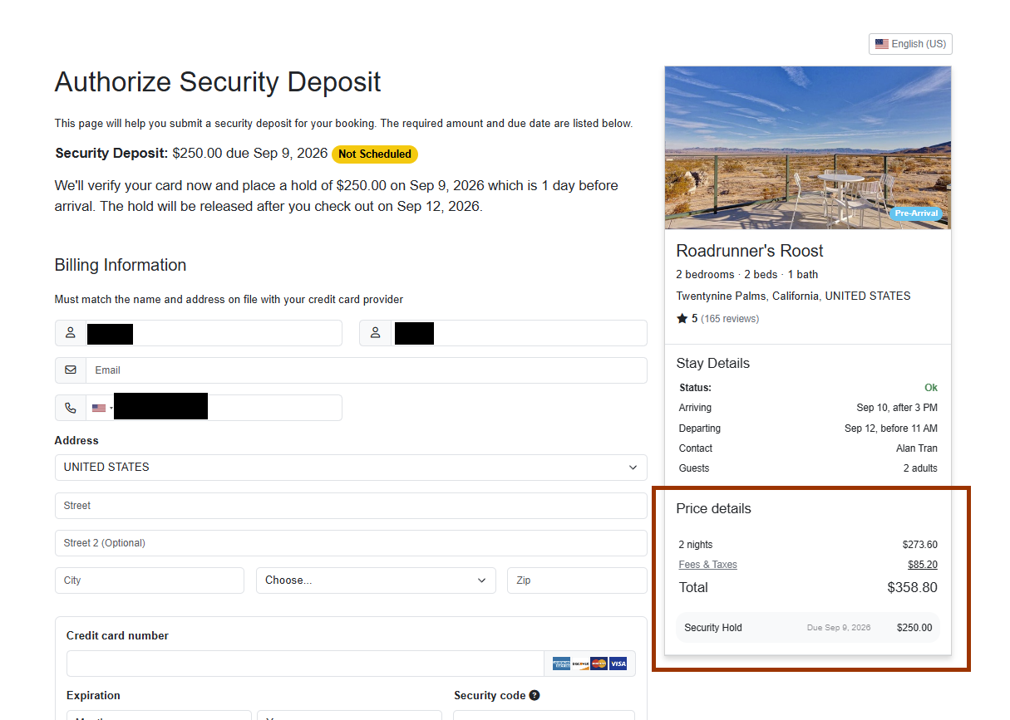Click the person icon beside last name field

tap(376, 333)
